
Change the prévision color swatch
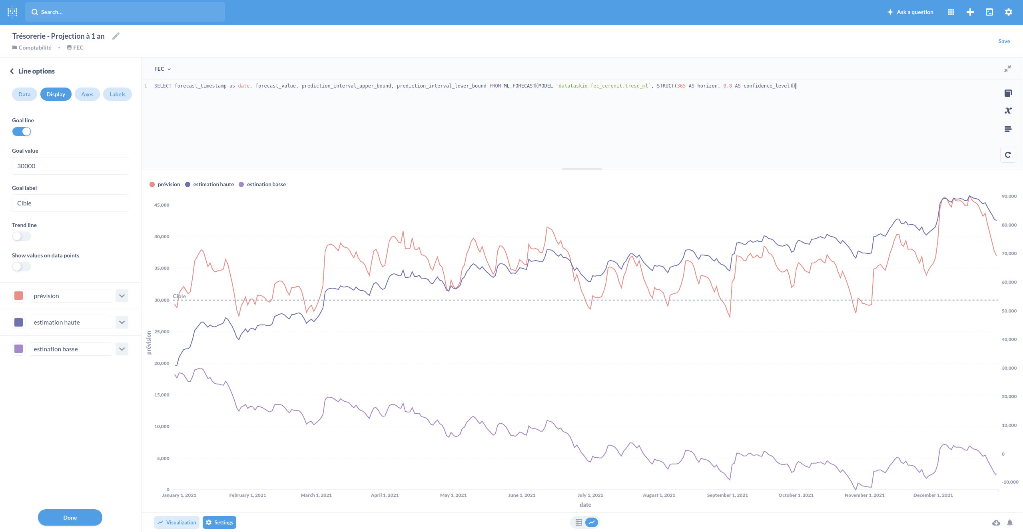click(18, 296)
